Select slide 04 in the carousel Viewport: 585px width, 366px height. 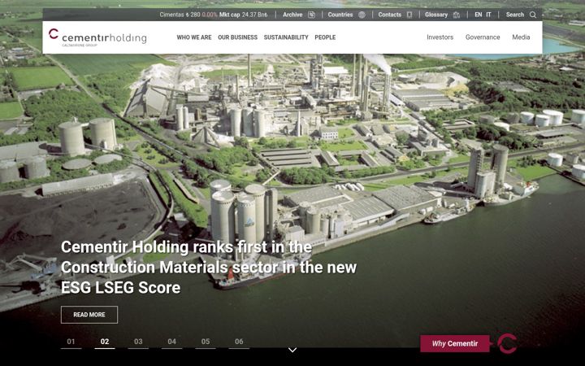[171, 342]
